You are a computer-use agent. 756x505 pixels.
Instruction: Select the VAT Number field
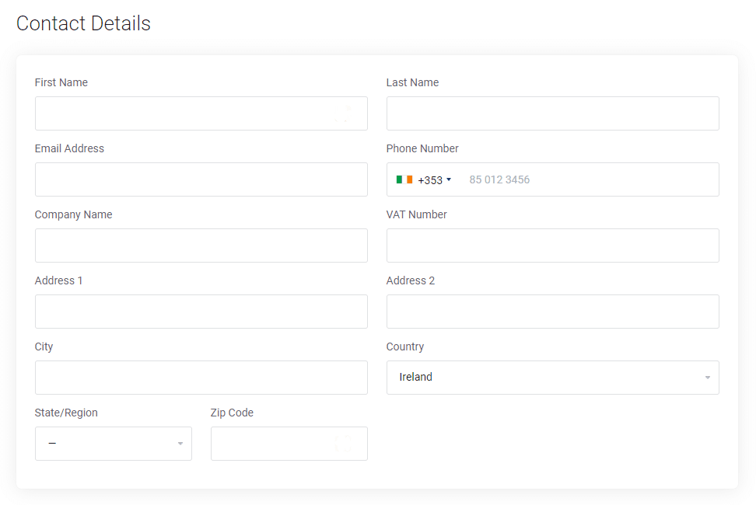click(x=552, y=246)
